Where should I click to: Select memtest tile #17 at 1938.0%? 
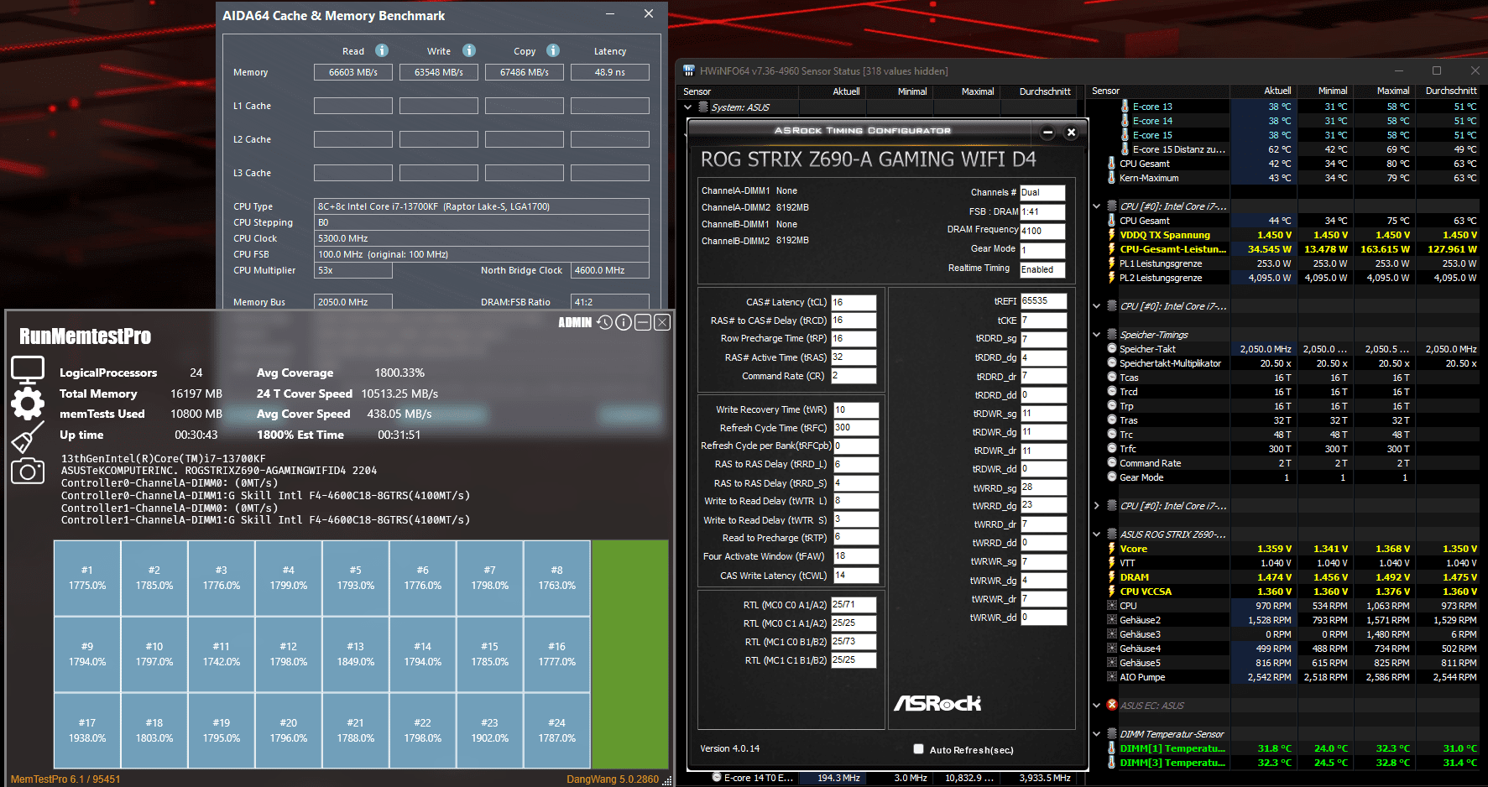point(87,731)
